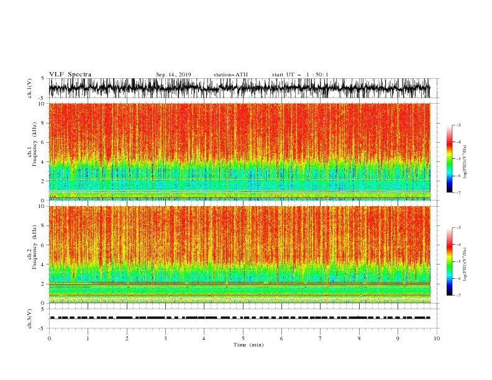Click the log(PSD) label beside ch.2 color bar
This screenshot has height=380, width=492.
[465, 265]
